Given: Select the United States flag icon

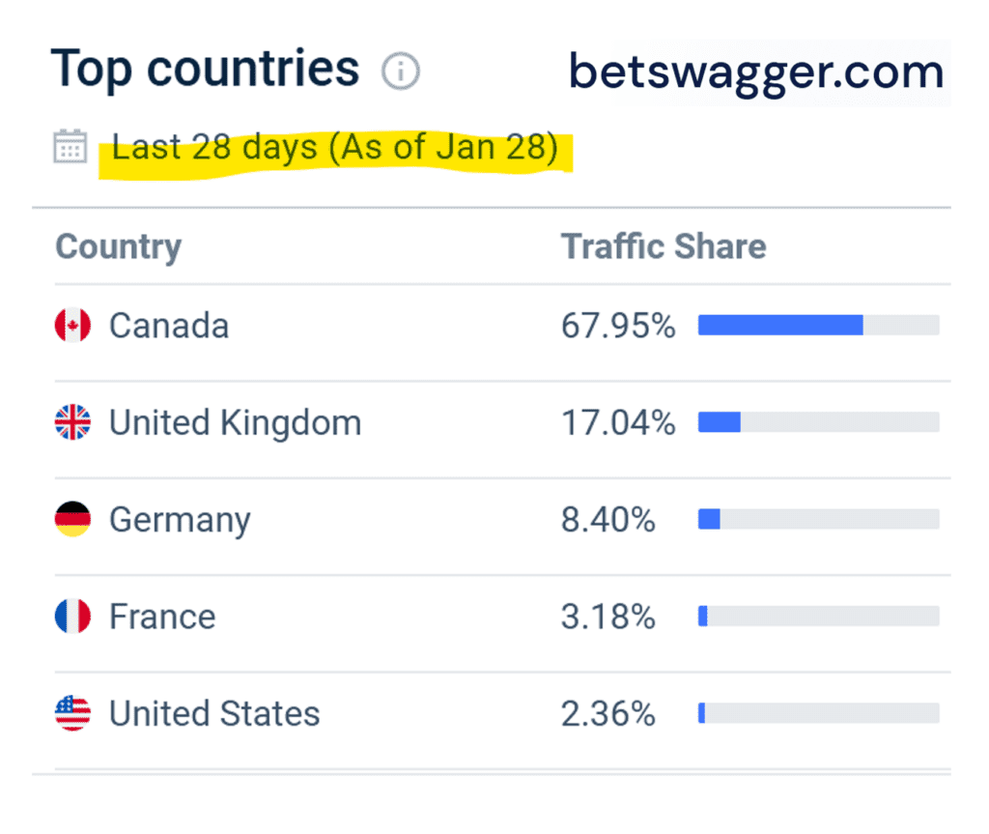Looking at the screenshot, I should pyautogui.click(x=71, y=713).
